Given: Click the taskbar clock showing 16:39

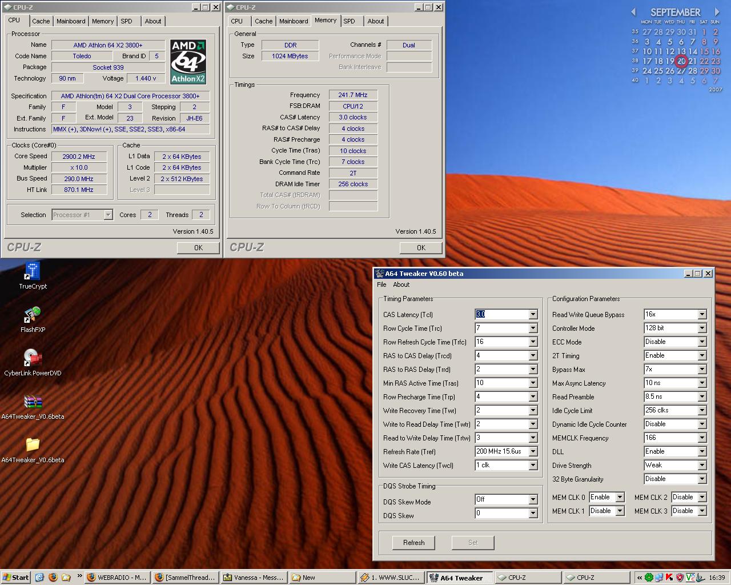Looking at the screenshot, I should tap(717, 578).
